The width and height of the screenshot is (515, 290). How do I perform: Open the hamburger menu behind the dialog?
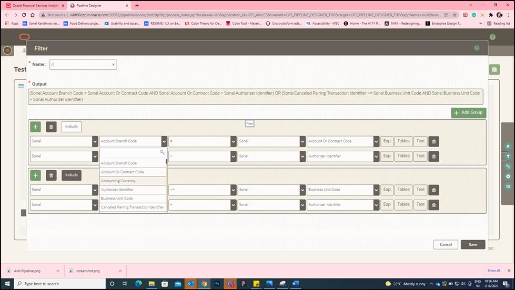point(21,86)
